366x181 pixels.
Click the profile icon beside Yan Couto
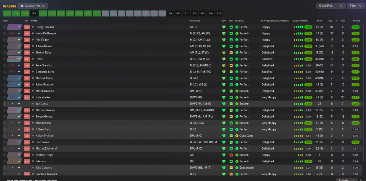(x=33, y=104)
